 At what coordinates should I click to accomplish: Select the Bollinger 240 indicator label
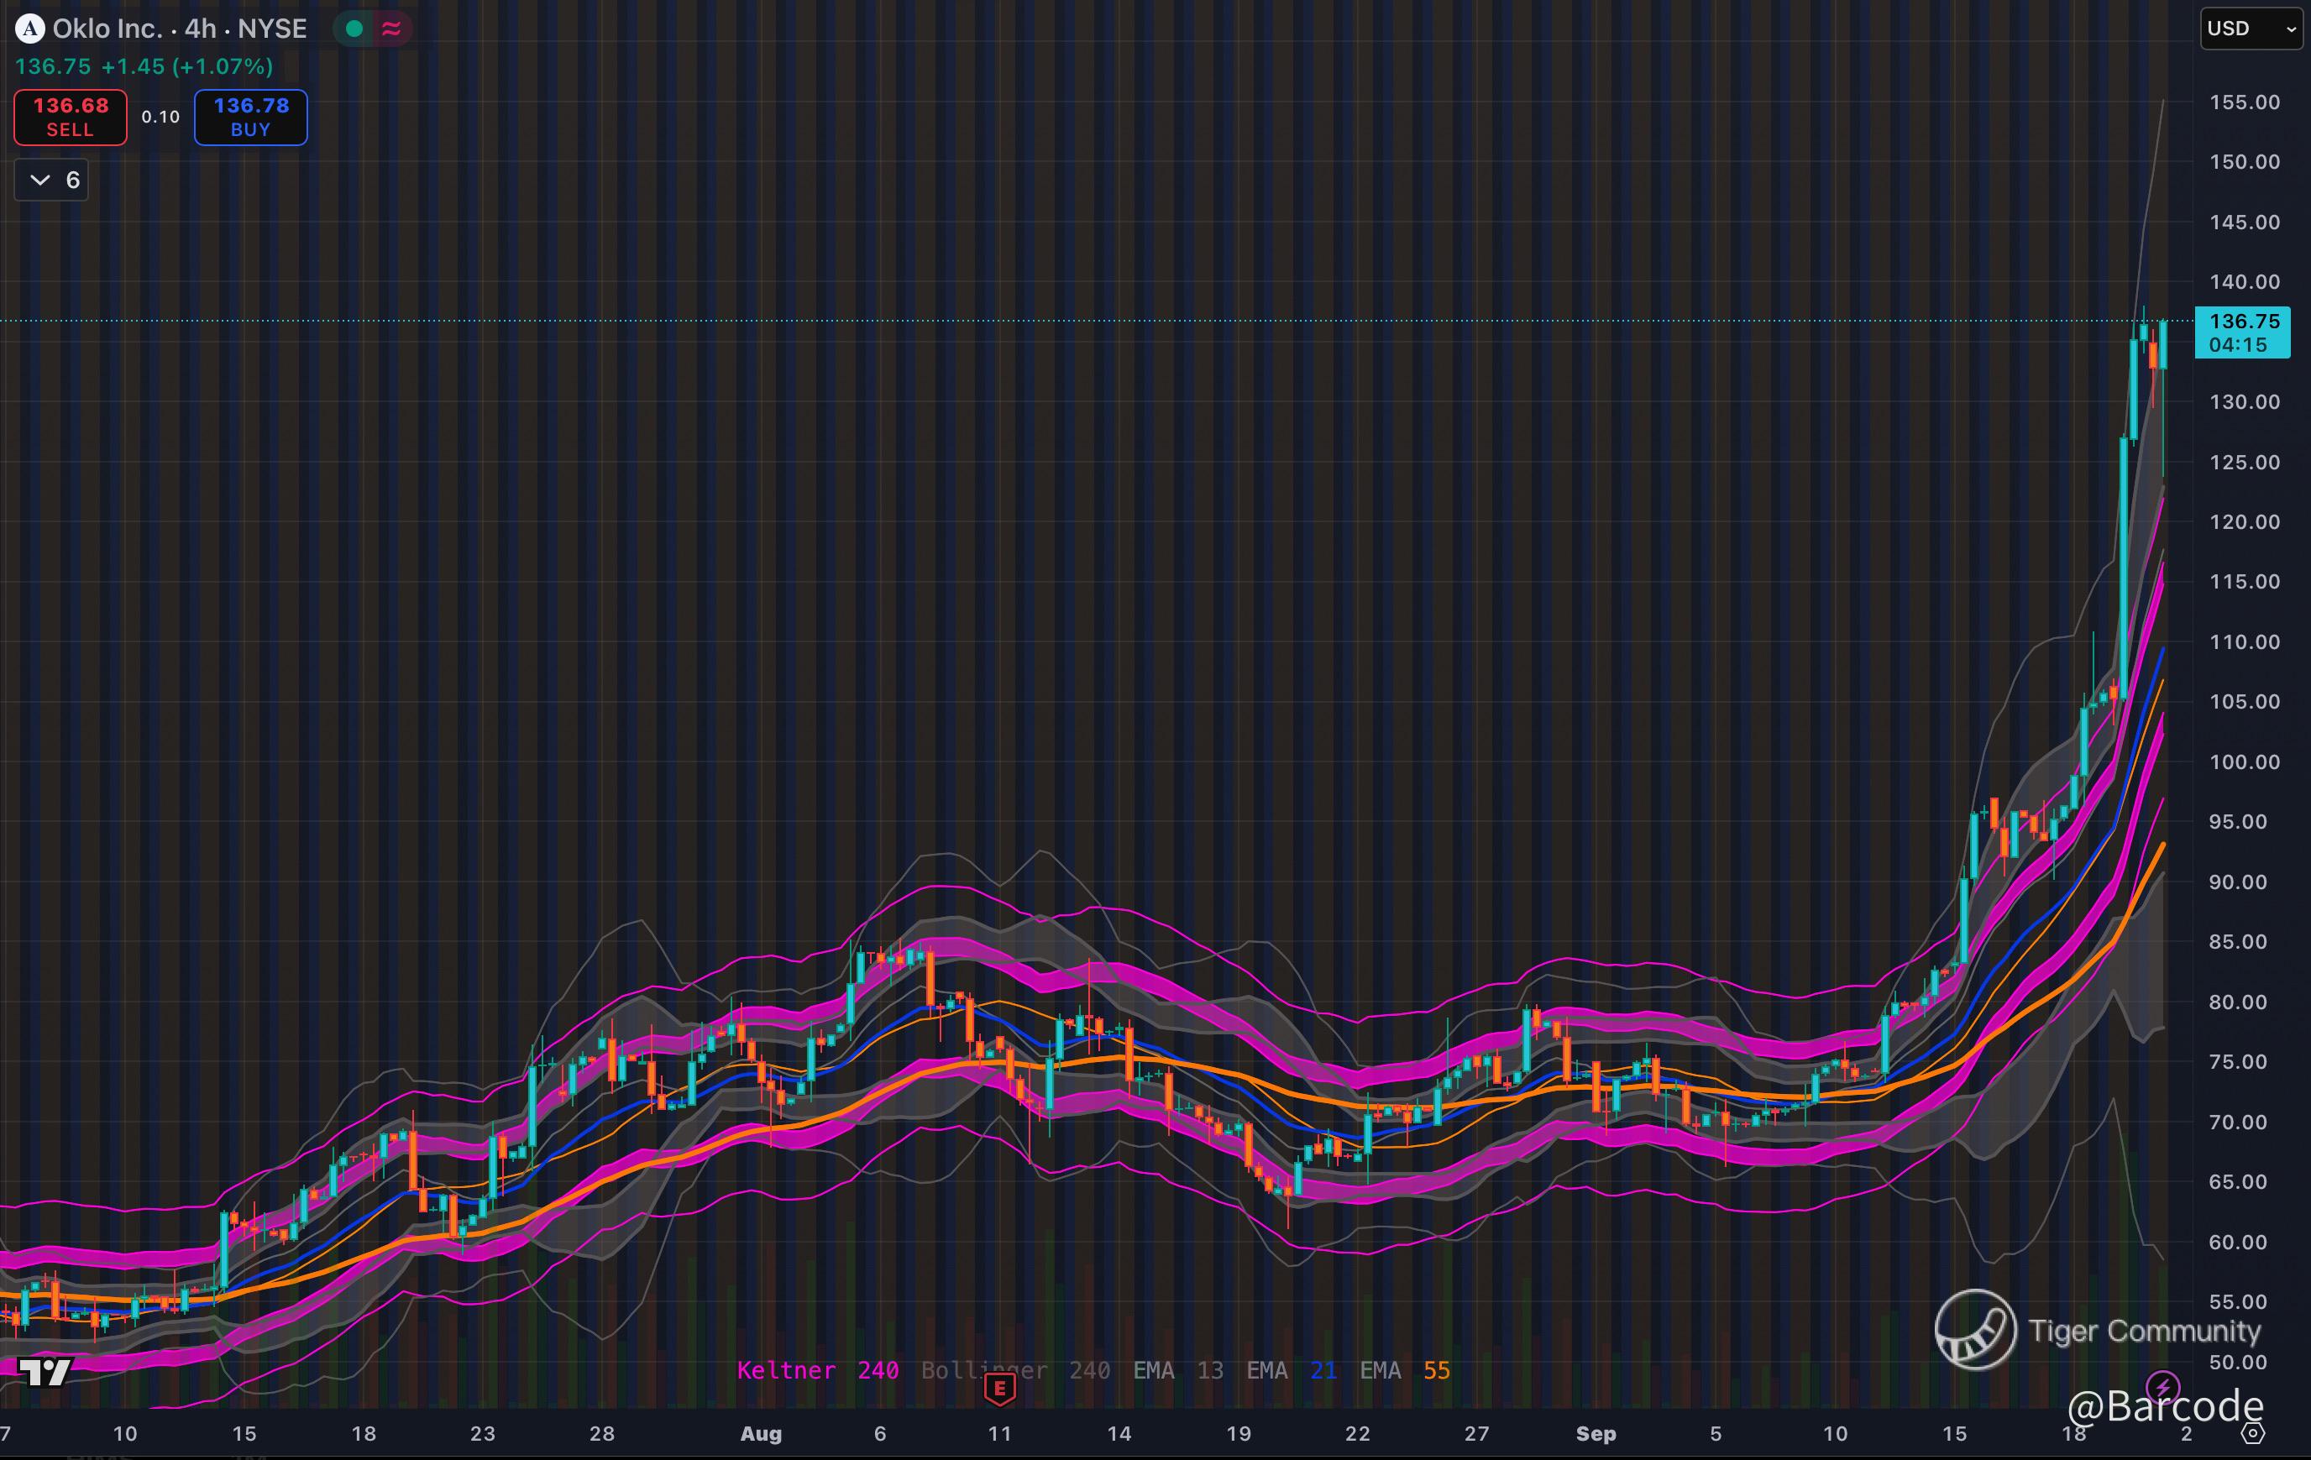(x=1014, y=1370)
